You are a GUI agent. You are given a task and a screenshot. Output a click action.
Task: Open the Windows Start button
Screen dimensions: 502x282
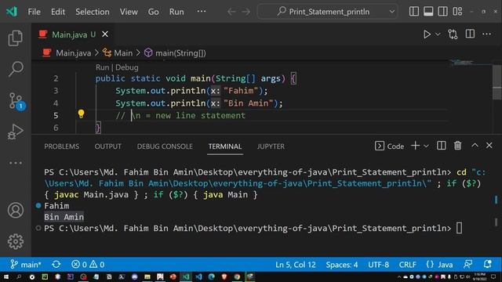(x=6, y=277)
